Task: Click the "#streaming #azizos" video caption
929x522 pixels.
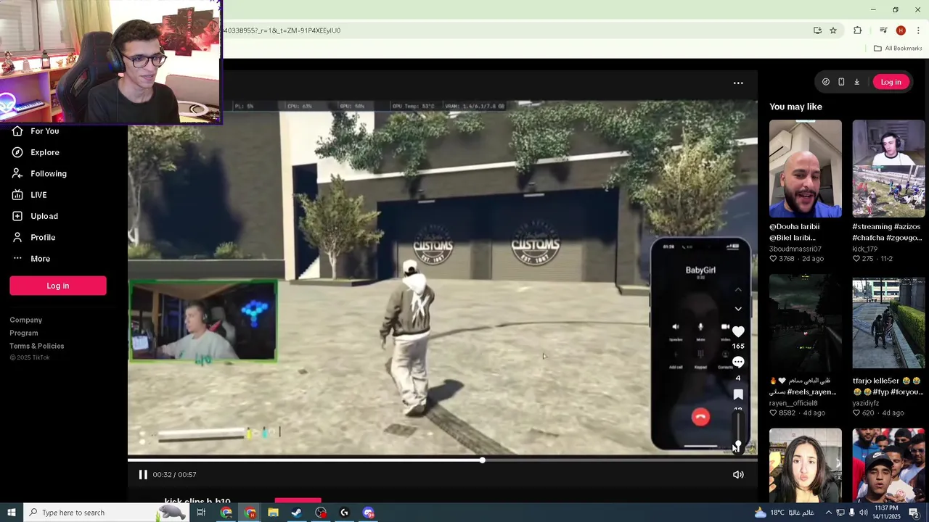Action: coord(887,232)
